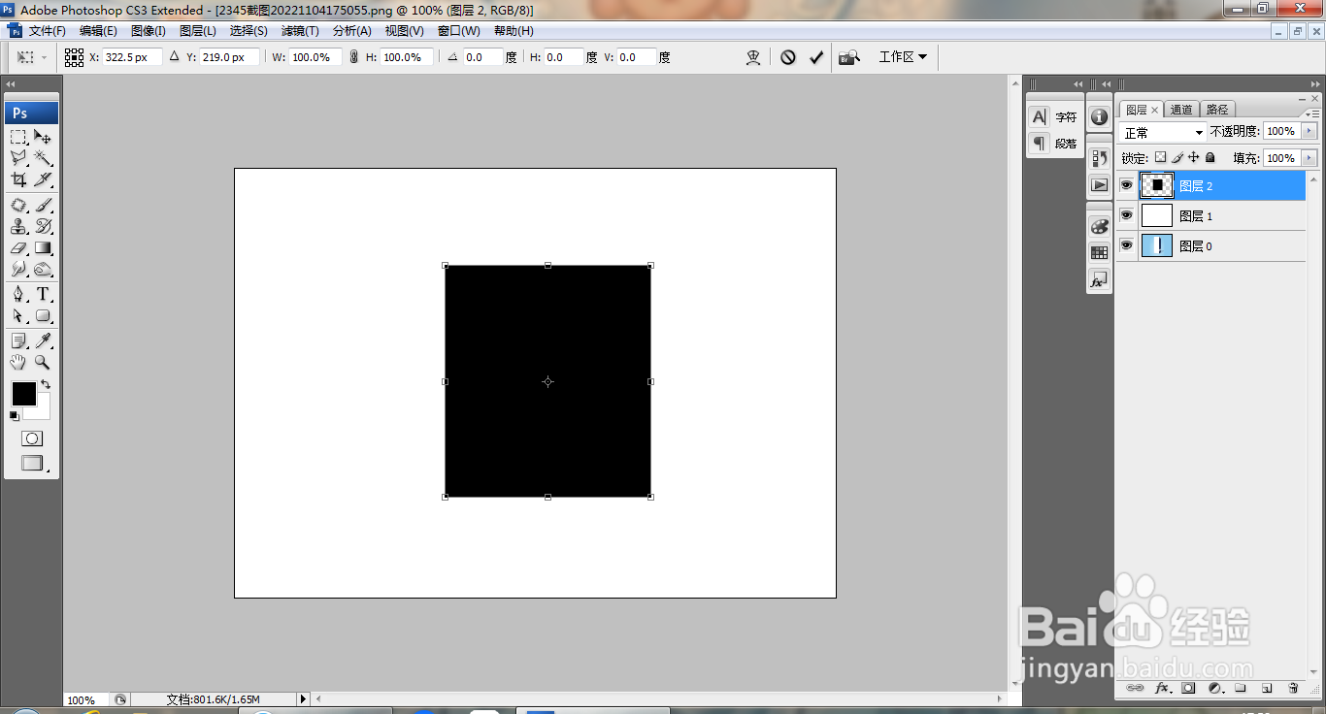Image resolution: width=1326 pixels, height=714 pixels.
Task: Select the Gradient tool
Action: coord(43,247)
